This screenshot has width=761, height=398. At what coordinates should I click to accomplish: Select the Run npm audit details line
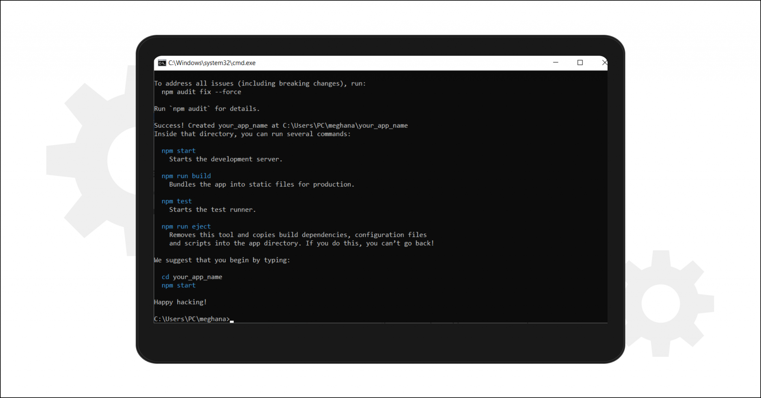coord(207,108)
